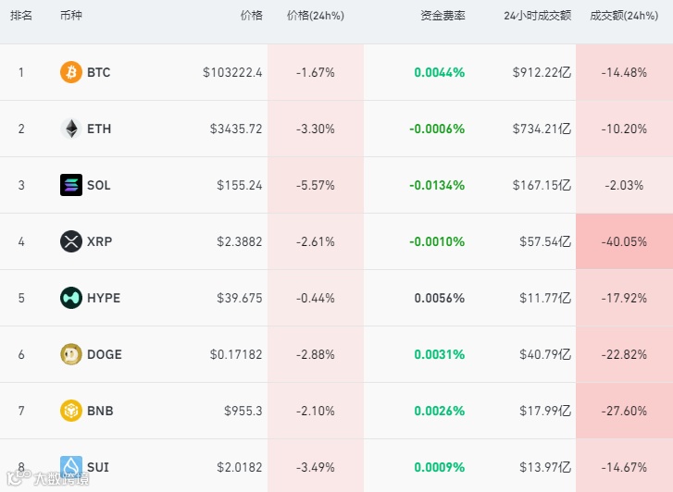Click the BTC Bitcoin coin icon
Screen dimensions: 673x492
71,72
